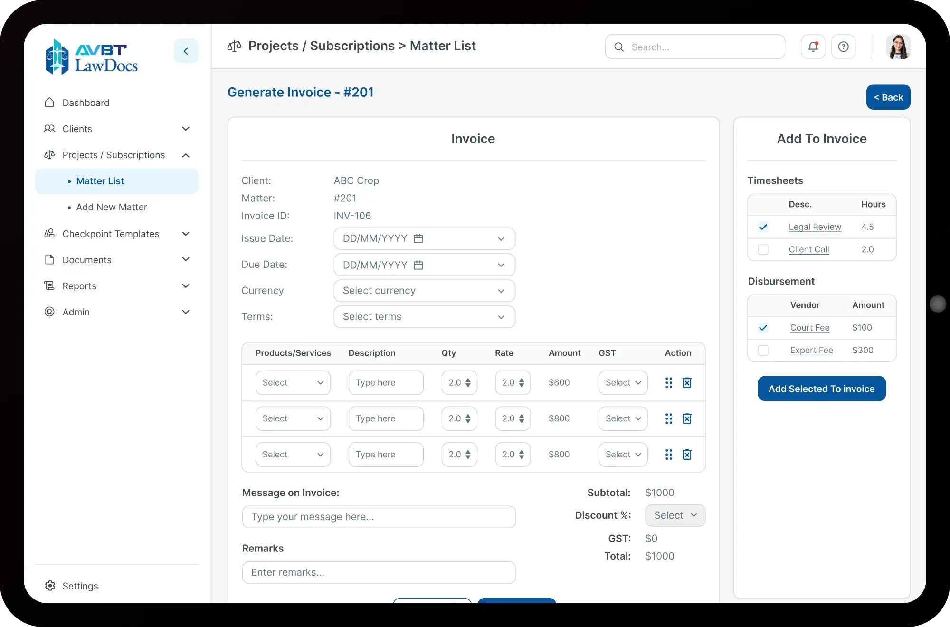This screenshot has width=950, height=627.
Task: Open GST Select dropdown in the $600 row
Action: 623,383
